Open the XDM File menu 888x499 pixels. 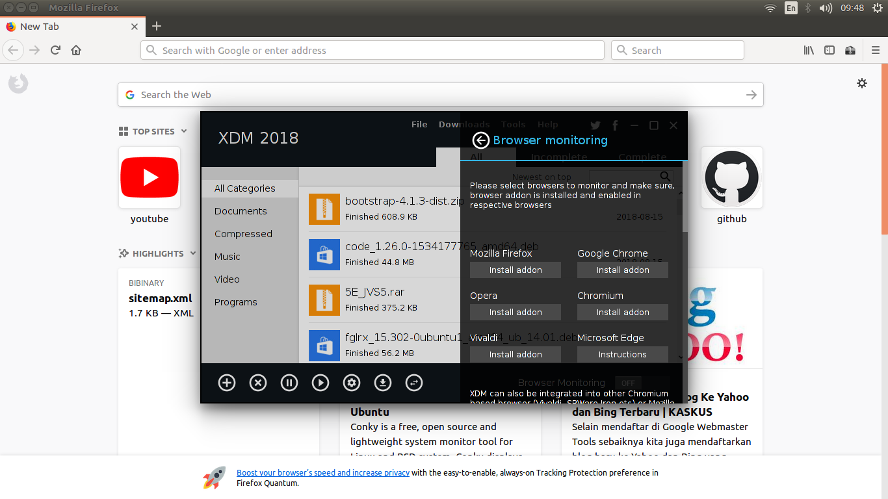[x=419, y=124]
